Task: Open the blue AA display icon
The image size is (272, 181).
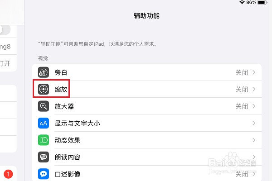Action: (44, 123)
